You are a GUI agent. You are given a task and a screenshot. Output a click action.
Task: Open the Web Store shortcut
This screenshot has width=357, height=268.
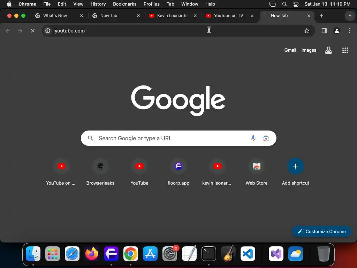click(x=257, y=172)
